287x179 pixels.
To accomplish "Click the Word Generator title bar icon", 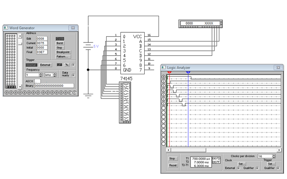I will coord(6,28).
